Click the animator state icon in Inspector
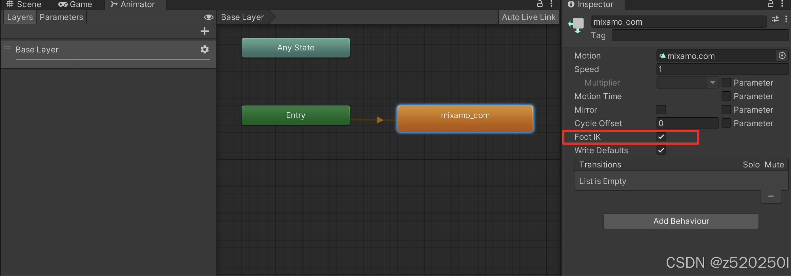 point(576,25)
